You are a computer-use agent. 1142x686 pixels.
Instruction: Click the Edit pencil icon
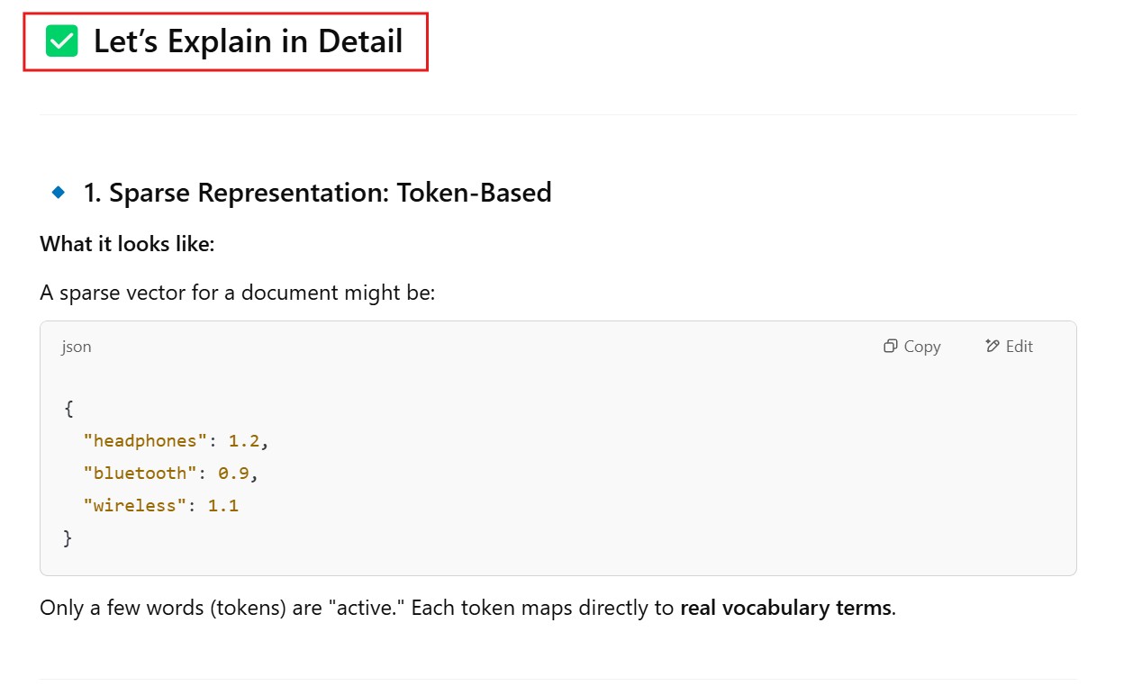click(x=992, y=347)
